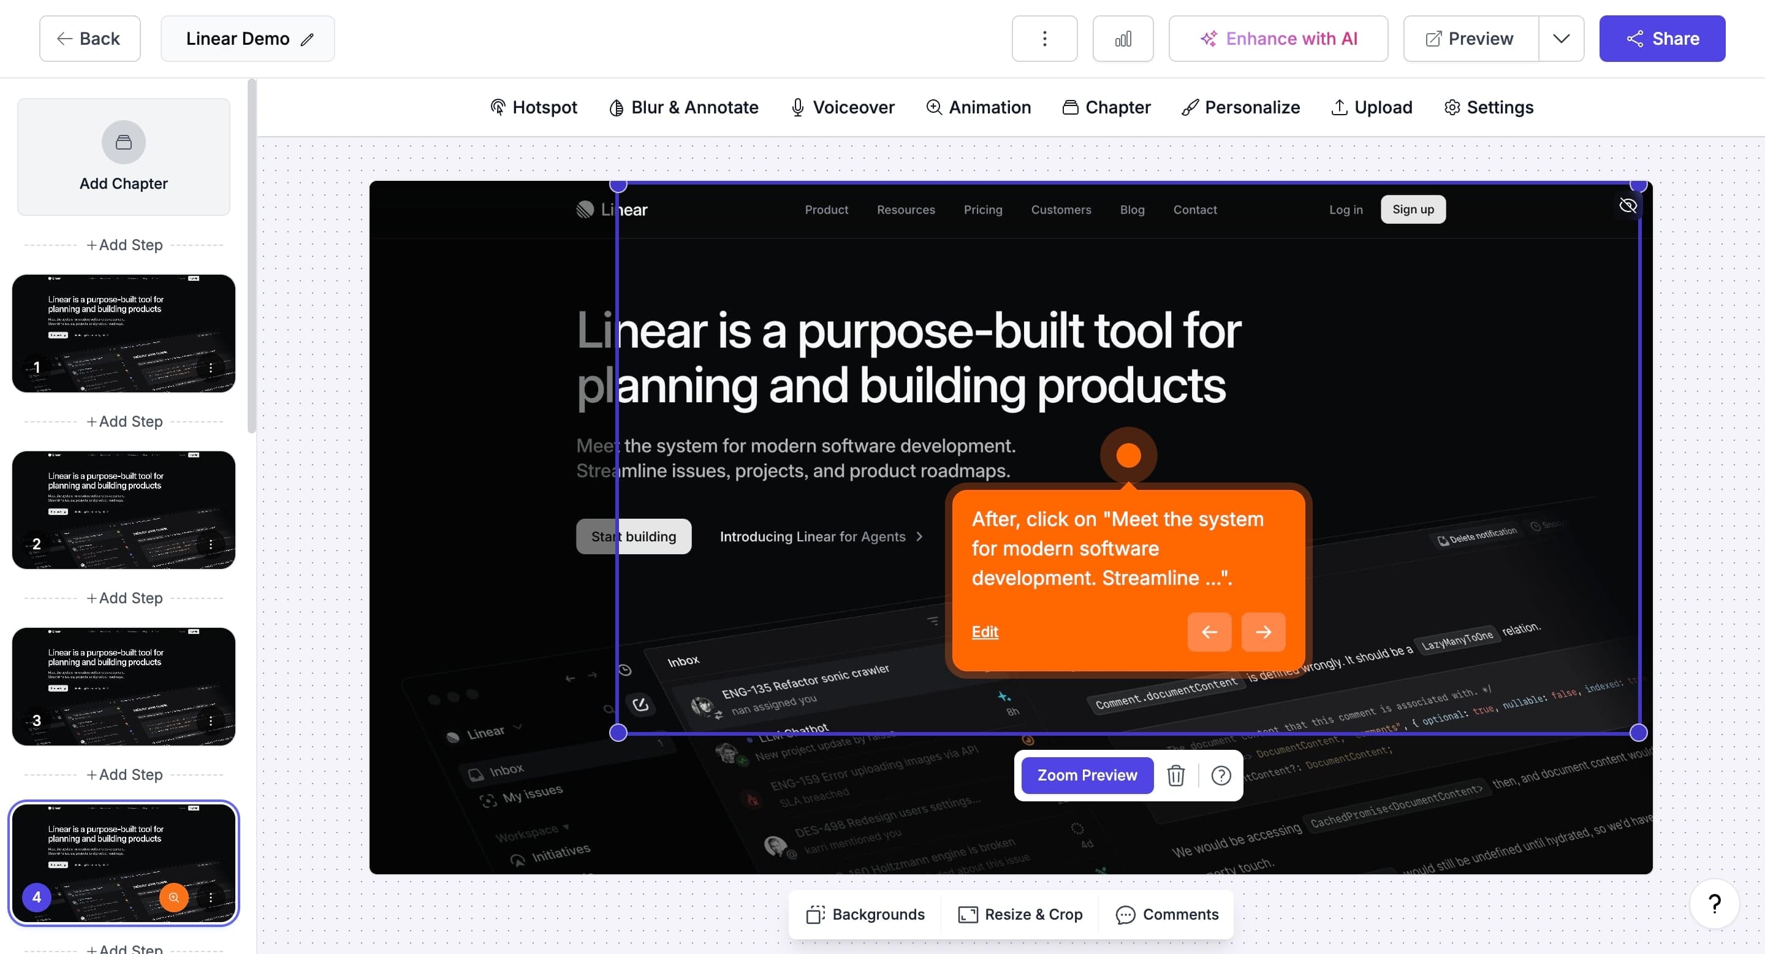Open step 2 three-dot menu
This screenshot has width=1765, height=954.
(x=210, y=544)
